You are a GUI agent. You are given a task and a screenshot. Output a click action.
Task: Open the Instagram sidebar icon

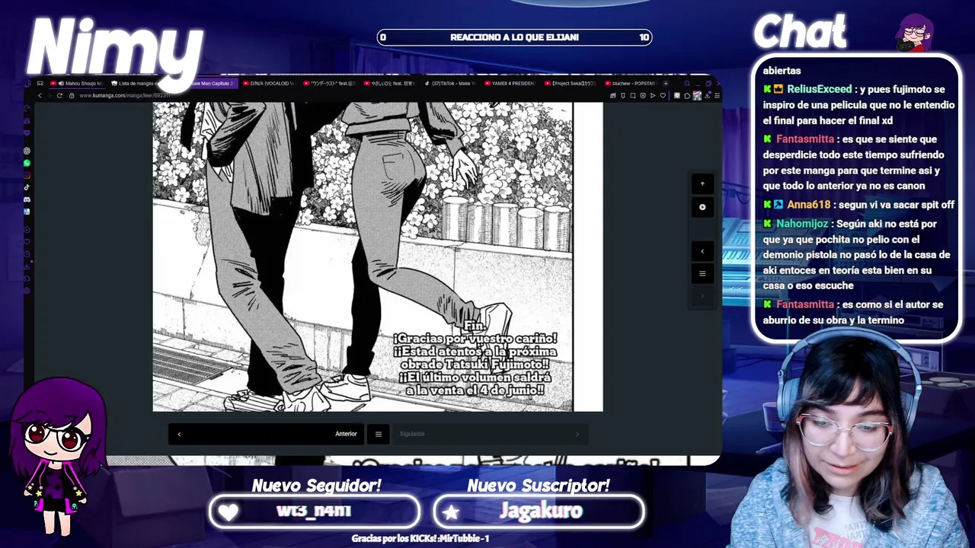tap(27, 174)
